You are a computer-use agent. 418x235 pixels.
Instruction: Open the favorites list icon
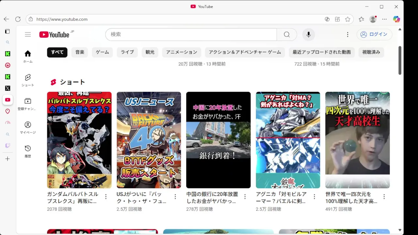coord(361,19)
